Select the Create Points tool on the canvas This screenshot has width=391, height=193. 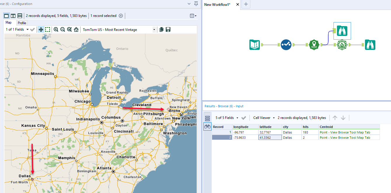pos(314,45)
